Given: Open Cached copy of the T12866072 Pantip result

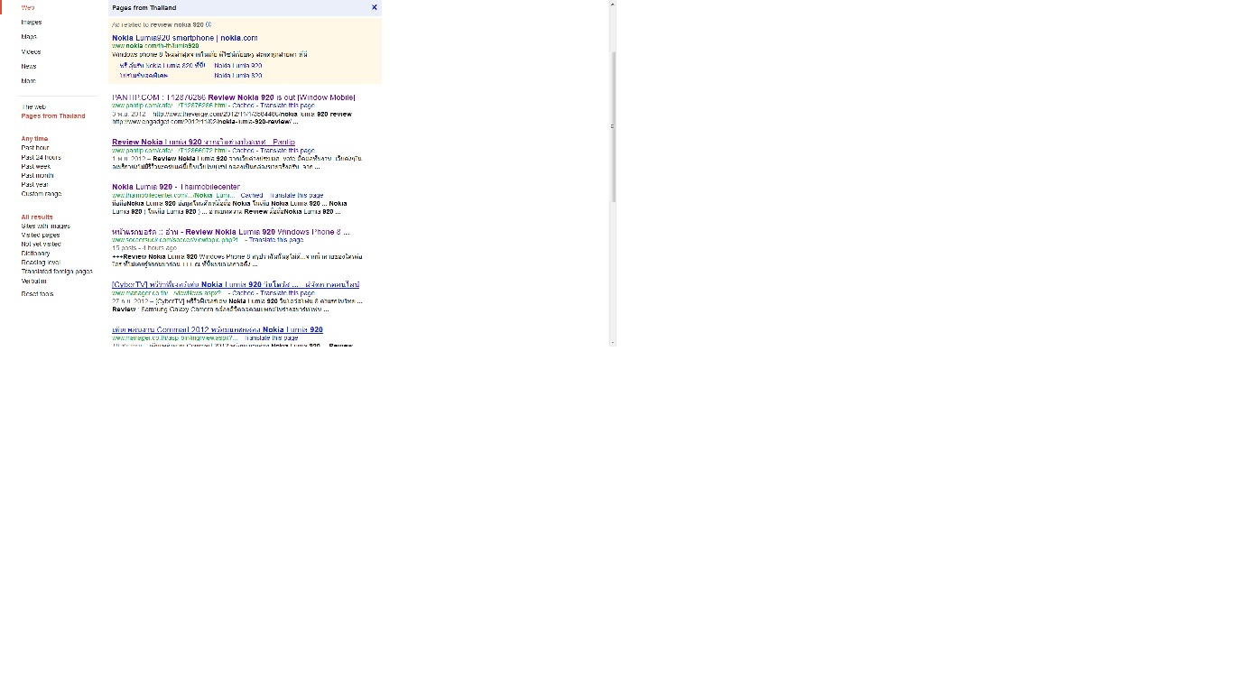Looking at the screenshot, I should coord(244,151).
